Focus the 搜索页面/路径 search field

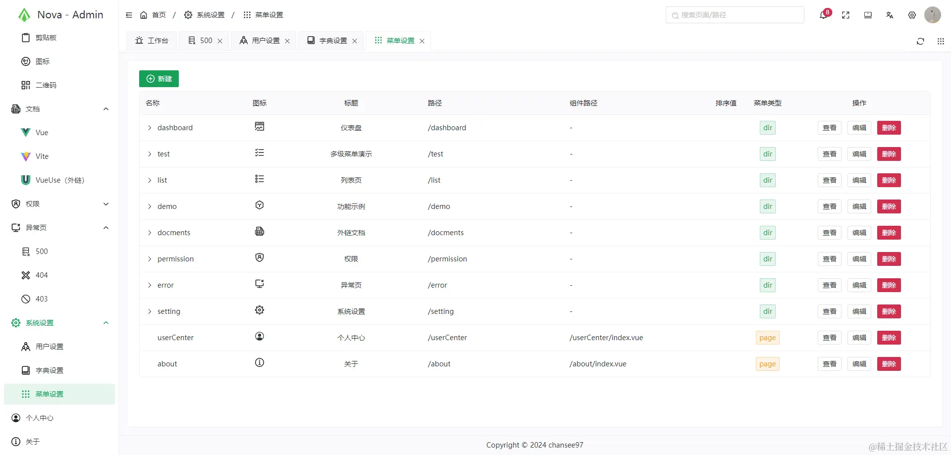coord(735,15)
